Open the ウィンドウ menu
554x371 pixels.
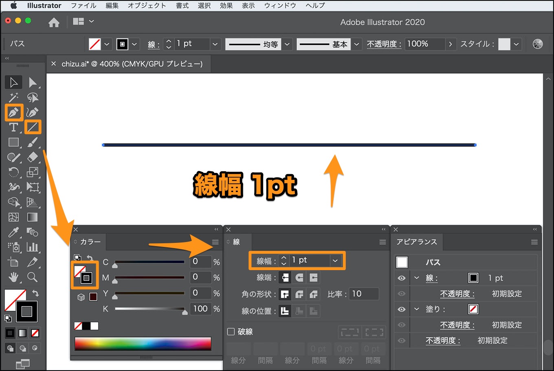280,6
